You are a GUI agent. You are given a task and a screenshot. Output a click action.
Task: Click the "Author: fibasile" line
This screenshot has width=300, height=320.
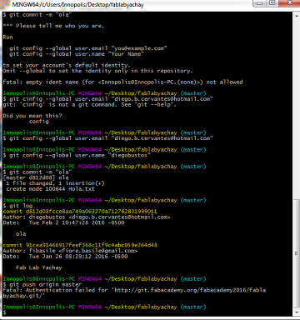point(70,251)
